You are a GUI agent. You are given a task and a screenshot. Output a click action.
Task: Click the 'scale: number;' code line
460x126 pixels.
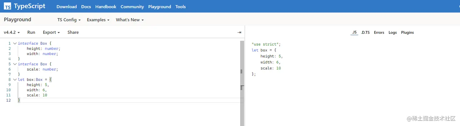[42, 69]
